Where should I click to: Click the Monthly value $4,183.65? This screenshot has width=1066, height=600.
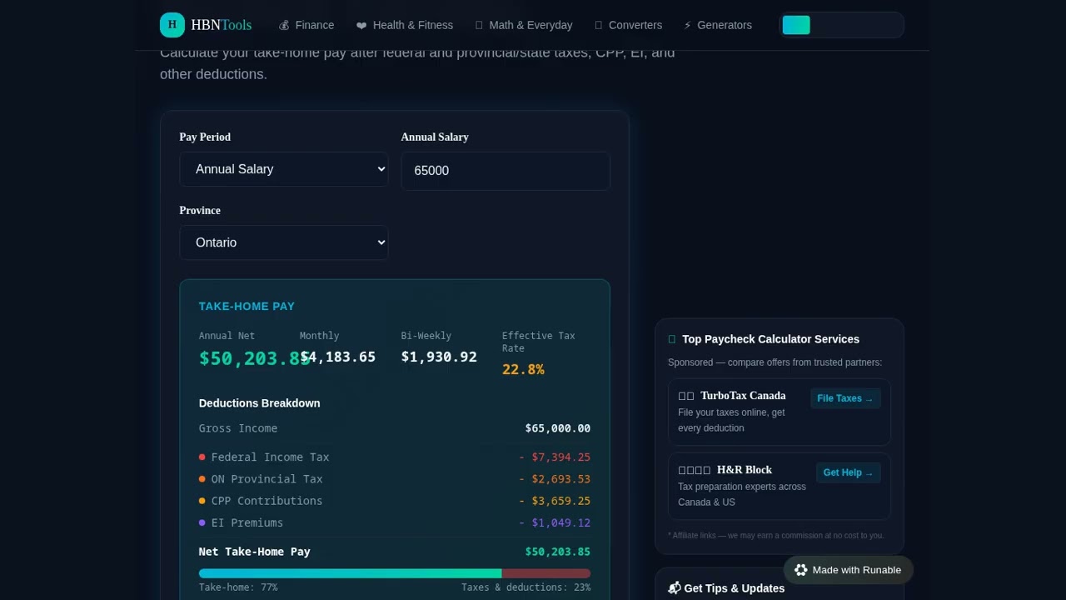tap(338, 357)
